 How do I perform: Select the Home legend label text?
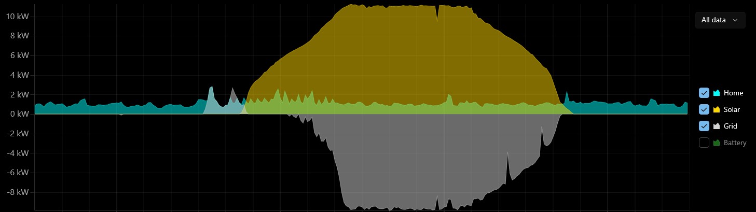pos(733,93)
